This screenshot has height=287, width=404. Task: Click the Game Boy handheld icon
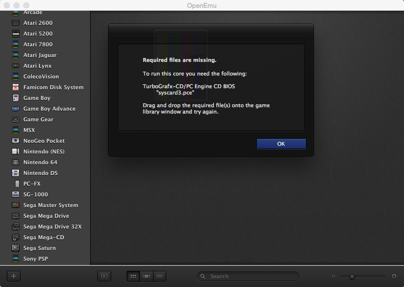click(x=16, y=98)
